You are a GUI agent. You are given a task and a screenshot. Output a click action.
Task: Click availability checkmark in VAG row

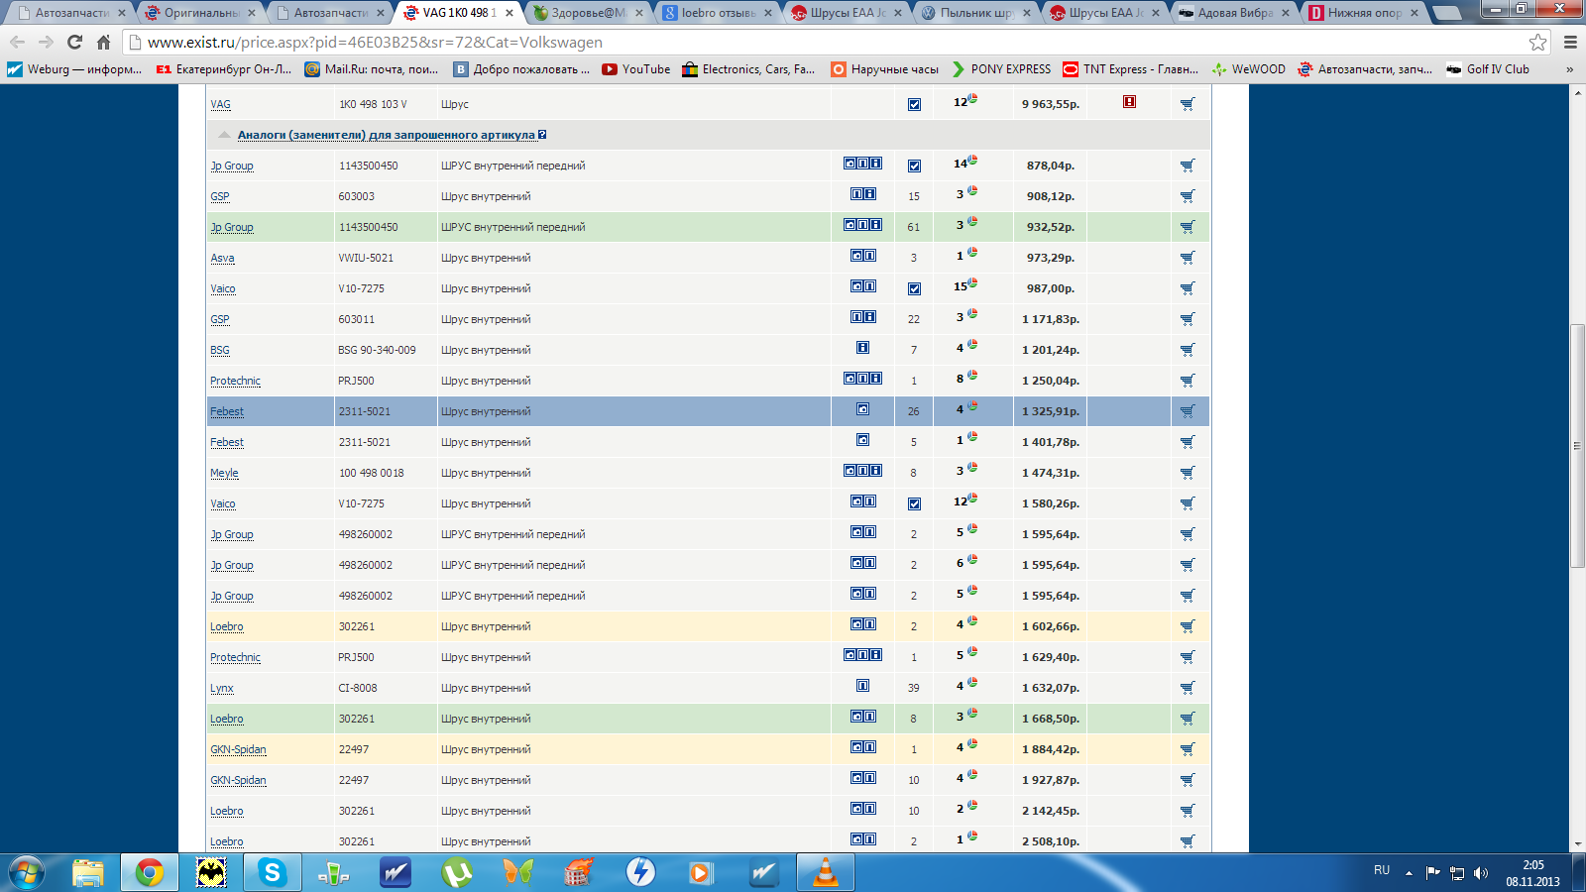[914, 104]
